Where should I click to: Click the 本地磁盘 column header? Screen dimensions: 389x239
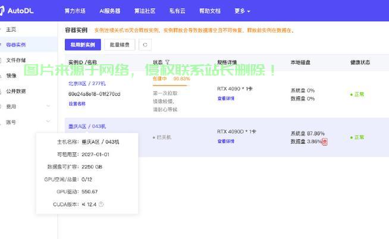click(x=300, y=62)
